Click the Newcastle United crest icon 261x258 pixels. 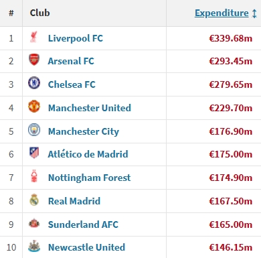(x=34, y=246)
